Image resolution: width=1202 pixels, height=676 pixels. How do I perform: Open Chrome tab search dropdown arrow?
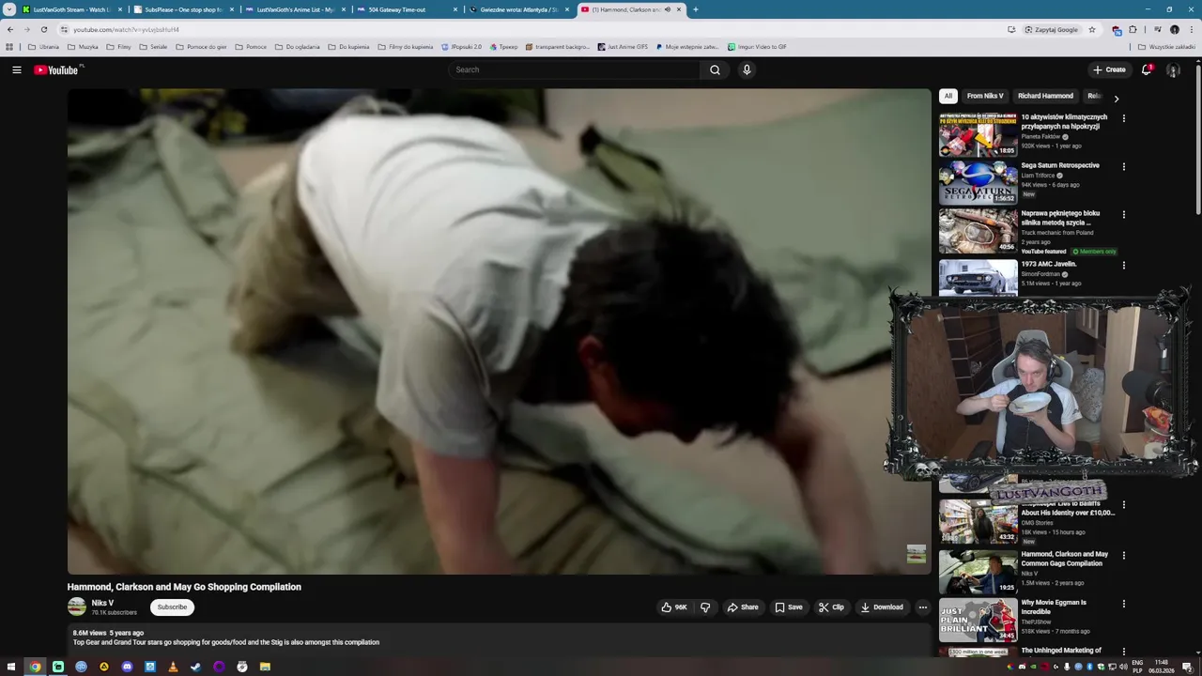(x=9, y=9)
